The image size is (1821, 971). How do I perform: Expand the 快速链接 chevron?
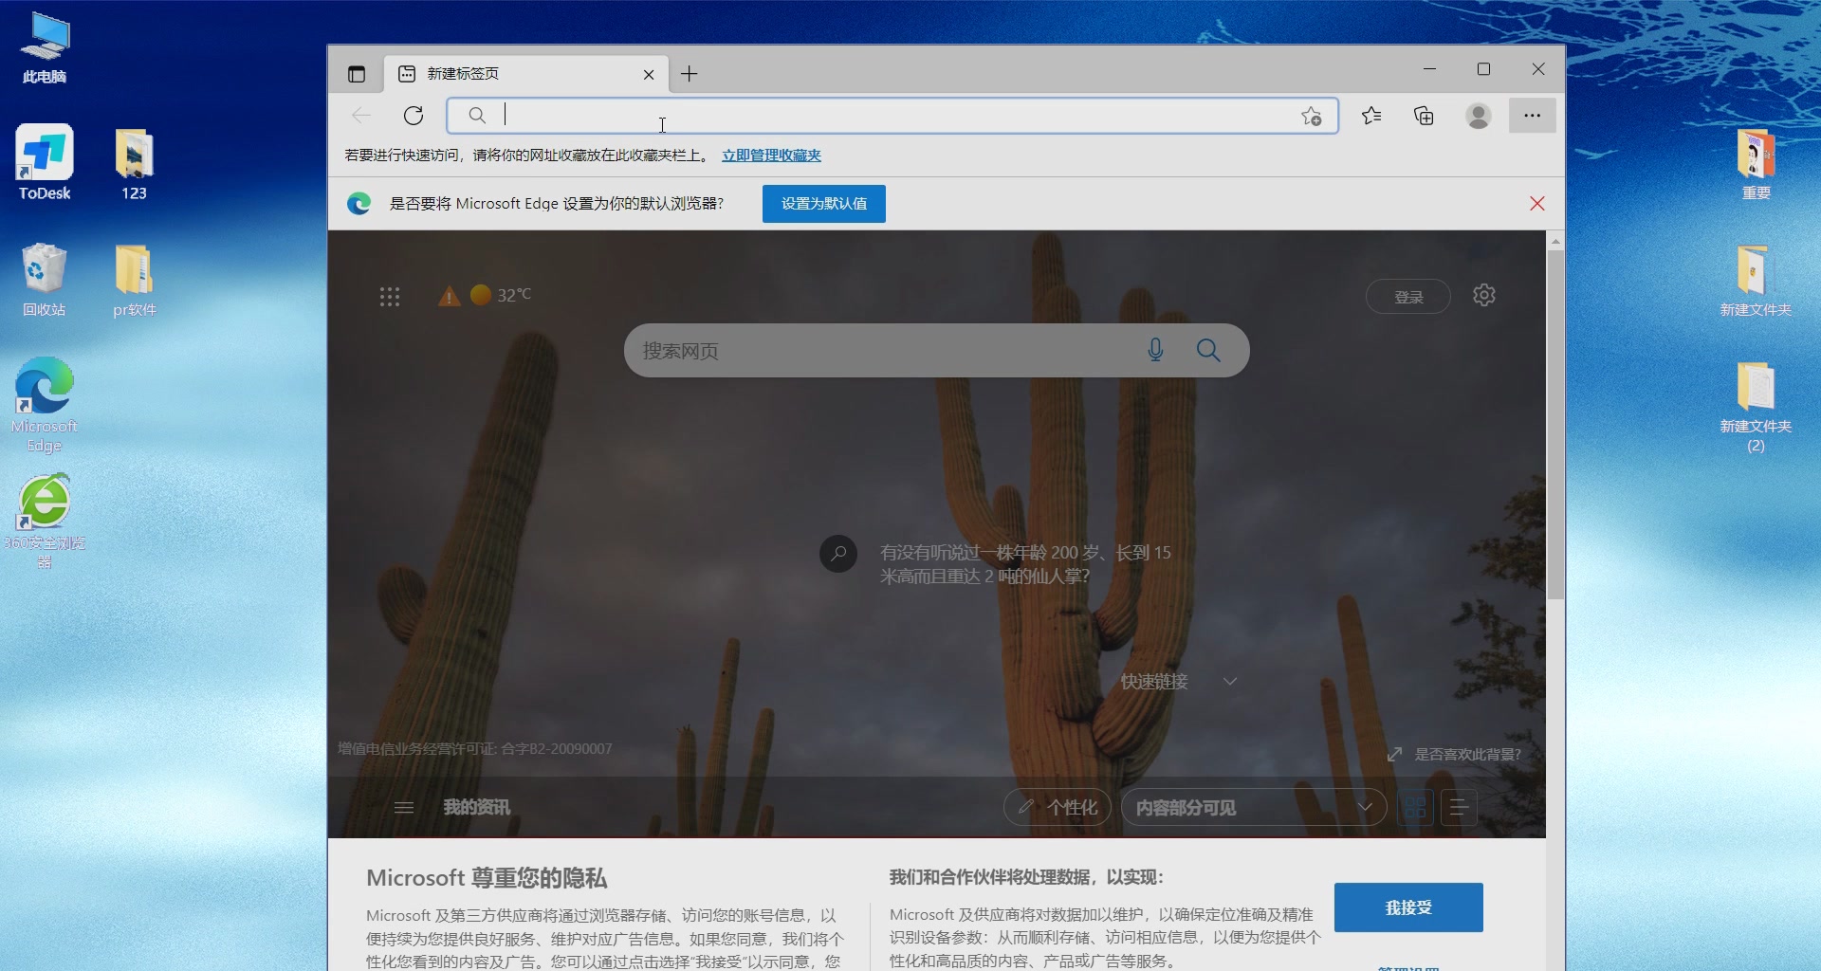1230,682
